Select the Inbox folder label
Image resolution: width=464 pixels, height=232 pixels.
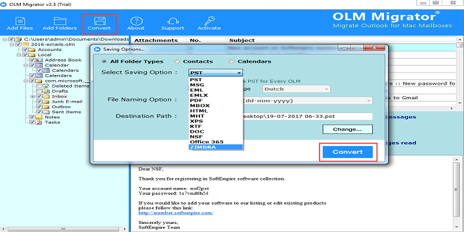[60, 96]
